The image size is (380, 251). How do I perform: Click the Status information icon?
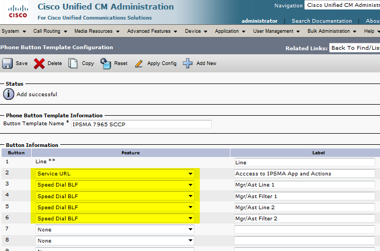coord(8,94)
